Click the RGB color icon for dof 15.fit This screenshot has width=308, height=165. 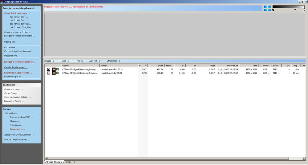[x=57, y=73]
